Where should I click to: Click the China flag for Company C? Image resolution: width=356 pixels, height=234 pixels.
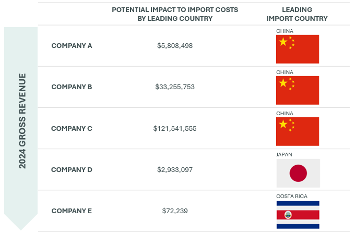[x=298, y=131]
